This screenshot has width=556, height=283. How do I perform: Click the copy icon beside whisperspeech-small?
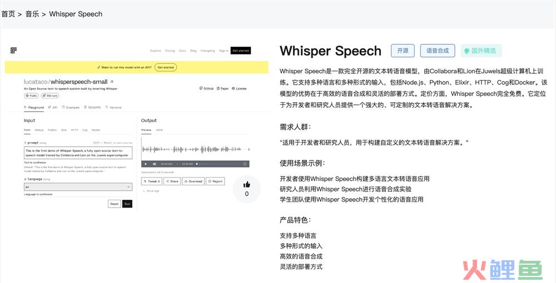click(x=112, y=82)
